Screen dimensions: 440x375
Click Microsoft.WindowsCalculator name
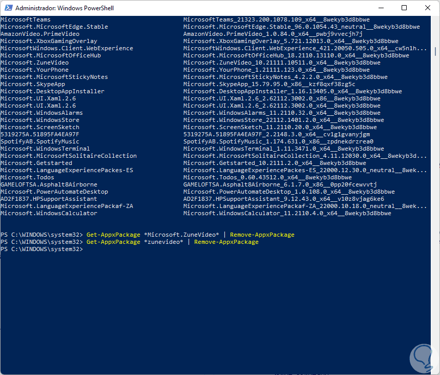49,213
